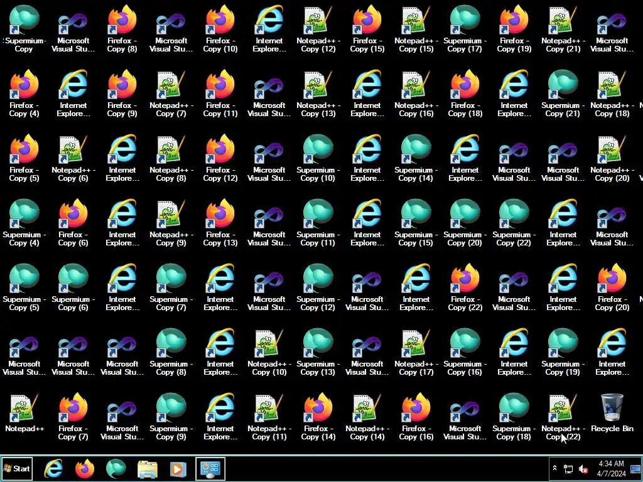Open the Start menu
This screenshot has width=643, height=482.
(17, 468)
